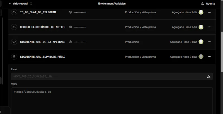Image resolution: width=223 pixels, height=114 pixels.
Task: Click user avatar in ID_DE_CHAT_DE_TELEGRAM row
Action: tap(201, 12)
